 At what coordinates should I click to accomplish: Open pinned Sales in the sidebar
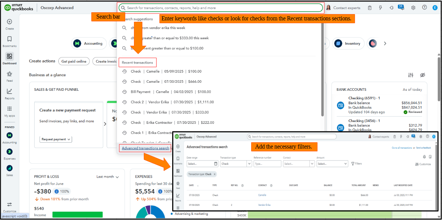coord(9,170)
